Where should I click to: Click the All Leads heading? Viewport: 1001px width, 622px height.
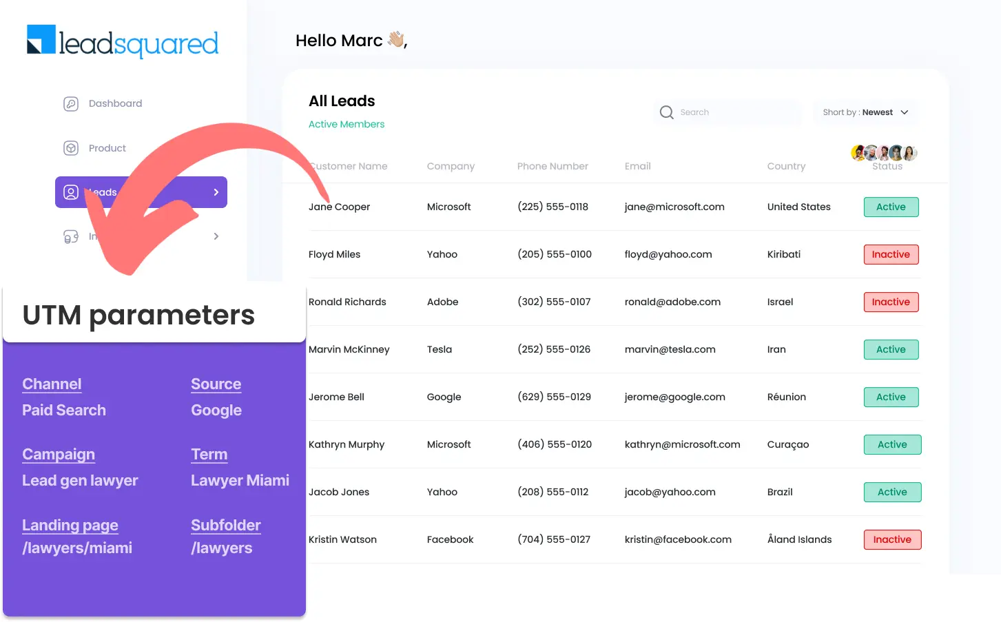click(x=342, y=101)
